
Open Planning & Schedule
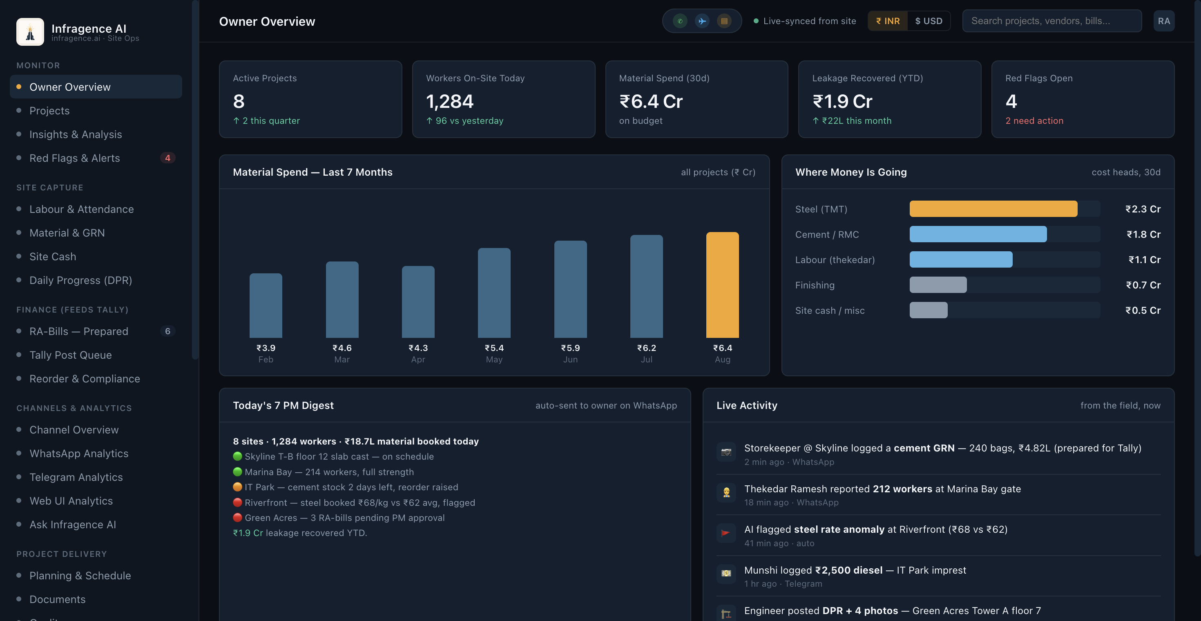point(96,575)
